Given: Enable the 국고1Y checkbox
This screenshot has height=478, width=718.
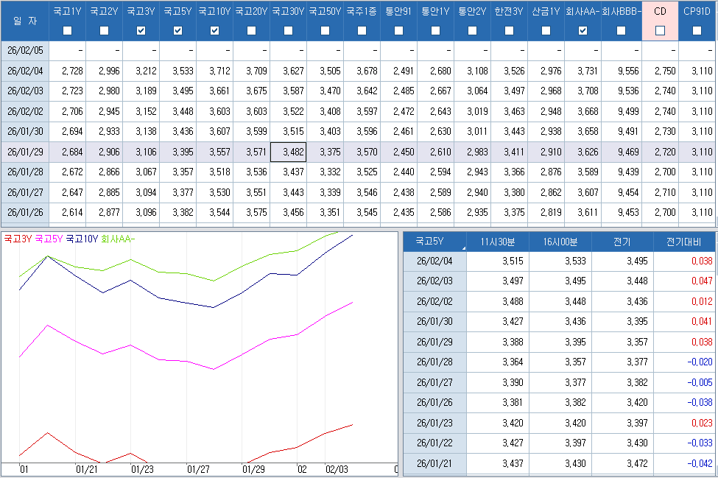Looking at the screenshot, I should (68, 30).
